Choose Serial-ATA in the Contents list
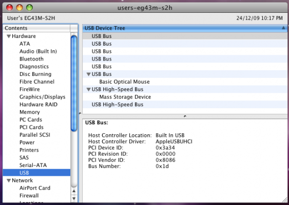This screenshot has width=289, height=205. (33, 165)
